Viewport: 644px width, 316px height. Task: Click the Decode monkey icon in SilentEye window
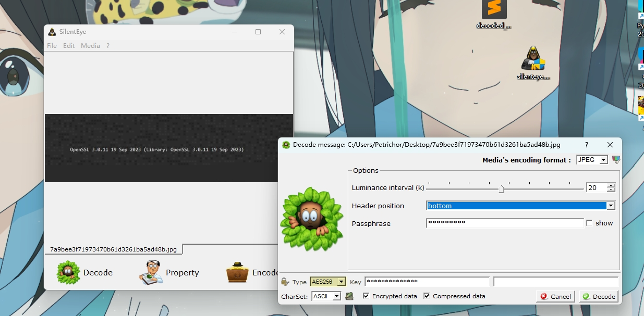point(68,272)
